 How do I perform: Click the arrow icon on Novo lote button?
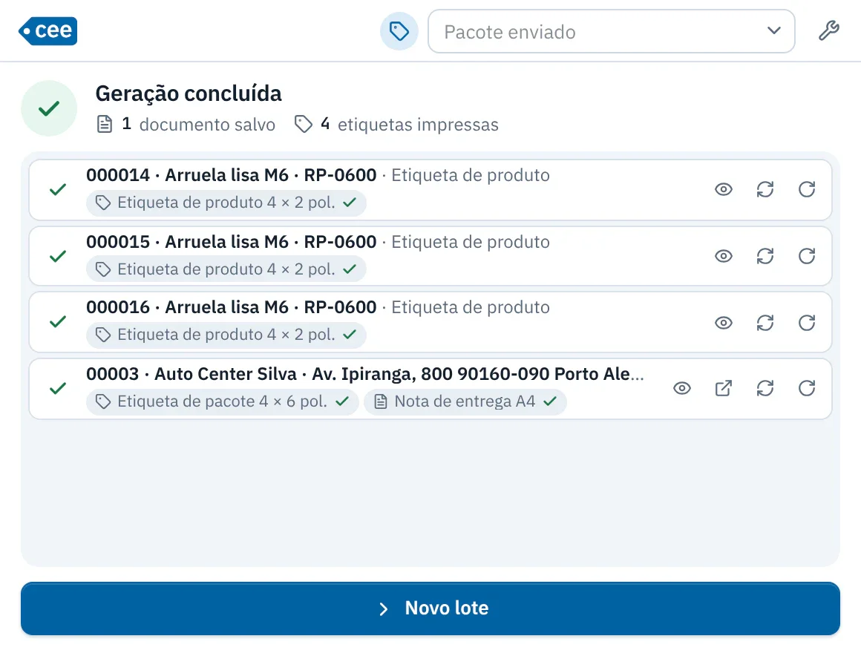(384, 609)
